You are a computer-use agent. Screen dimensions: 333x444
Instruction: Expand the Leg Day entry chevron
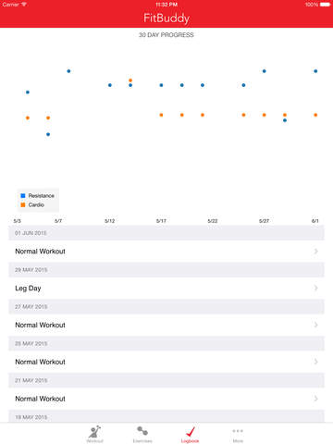click(x=316, y=288)
